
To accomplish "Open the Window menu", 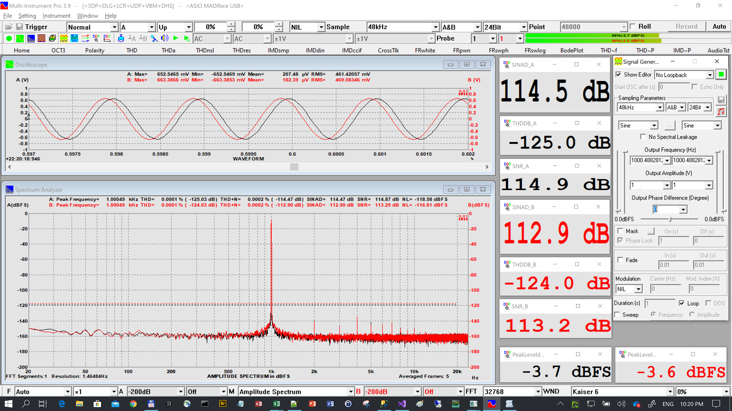I will pos(88,16).
